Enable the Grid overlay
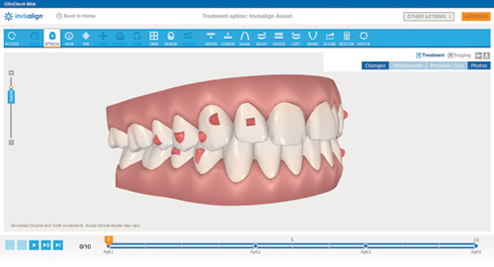 154,38
